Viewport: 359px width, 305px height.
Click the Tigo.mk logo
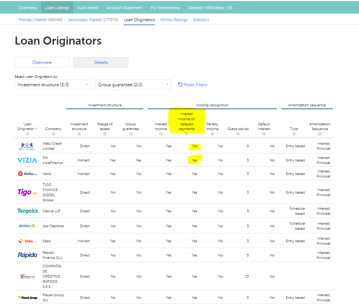click(x=27, y=192)
